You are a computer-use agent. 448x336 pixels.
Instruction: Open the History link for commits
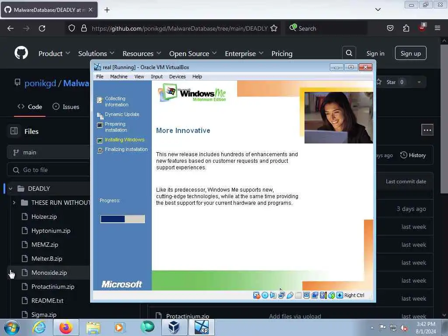pos(413,155)
